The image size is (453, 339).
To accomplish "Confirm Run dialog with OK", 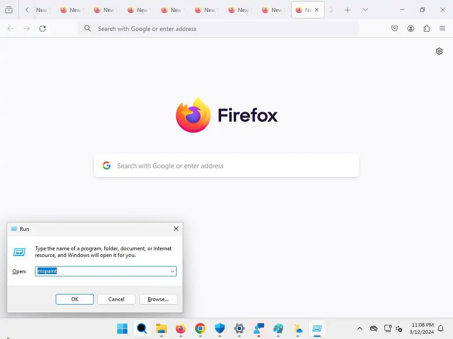I will tap(75, 299).
